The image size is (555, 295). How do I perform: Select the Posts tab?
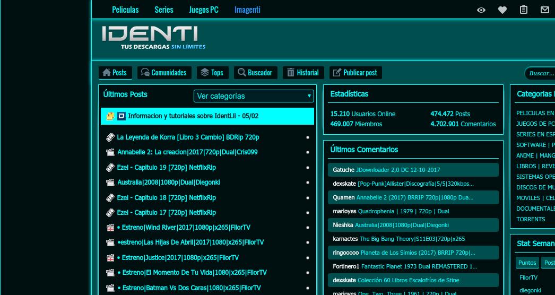(x=115, y=73)
